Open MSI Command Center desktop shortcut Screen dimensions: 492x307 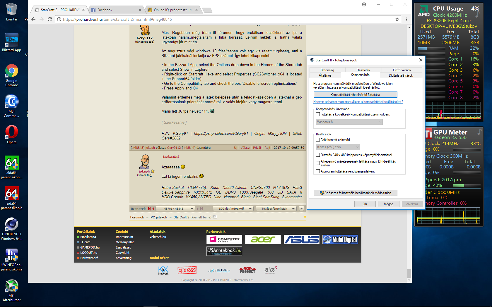pyautogui.click(x=12, y=106)
